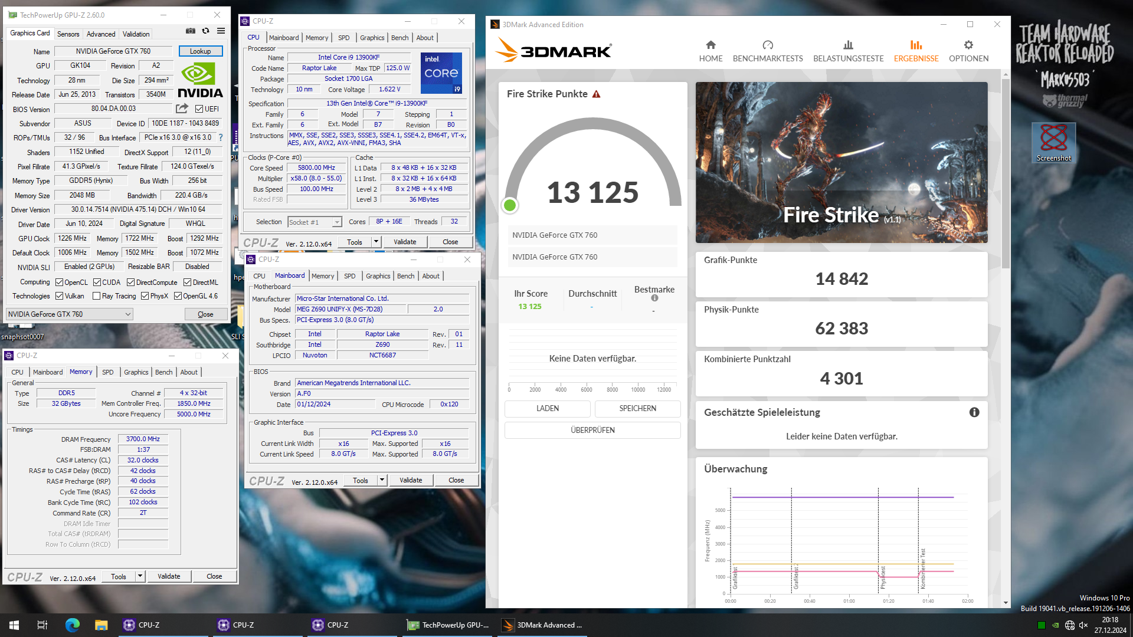Toggle the Ray Tracing checkbox
This screenshot has height=637, width=1133.
click(96, 296)
